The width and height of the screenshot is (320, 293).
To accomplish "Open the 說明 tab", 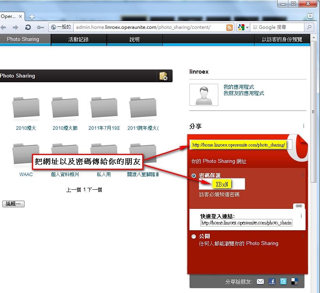I will (134, 39).
